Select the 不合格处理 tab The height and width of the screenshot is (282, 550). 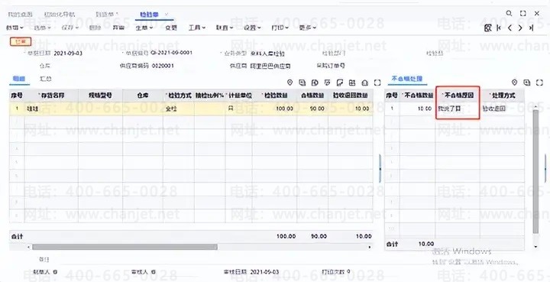[407, 79]
